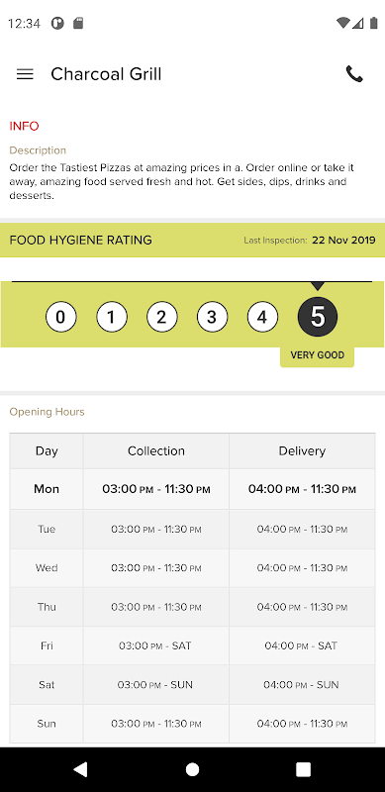The image size is (385, 792).
Task: Tap the phone call icon
Action: coord(354,74)
